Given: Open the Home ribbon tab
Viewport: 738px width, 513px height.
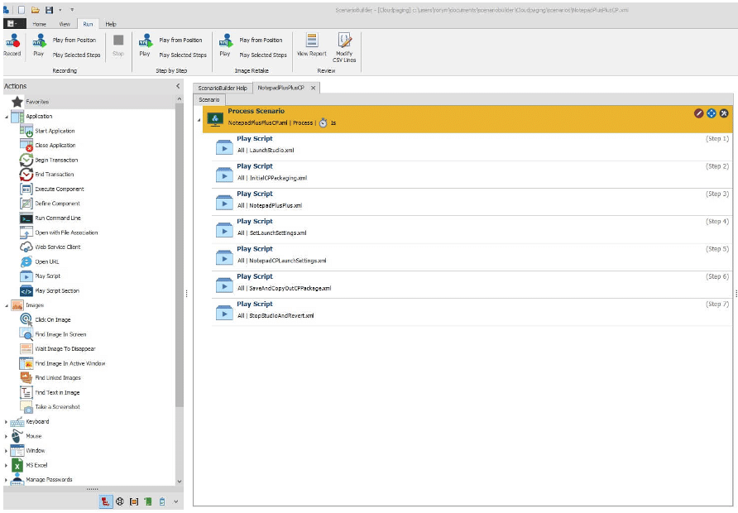Looking at the screenshot, I should tap(40, 24).
